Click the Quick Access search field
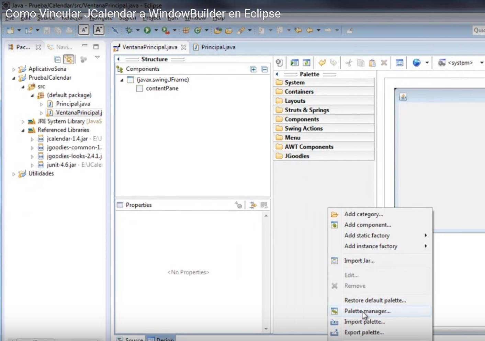Screen dimensions: 485x341 coord(479,30)
